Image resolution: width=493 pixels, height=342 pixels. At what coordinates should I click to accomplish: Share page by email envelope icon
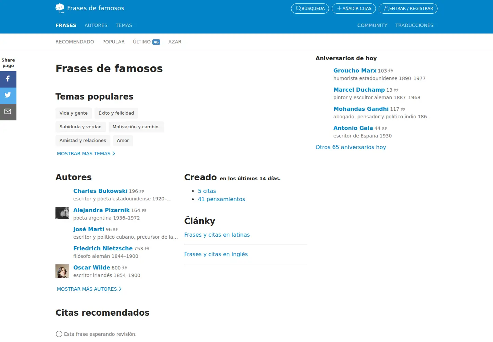click(8, 112)
